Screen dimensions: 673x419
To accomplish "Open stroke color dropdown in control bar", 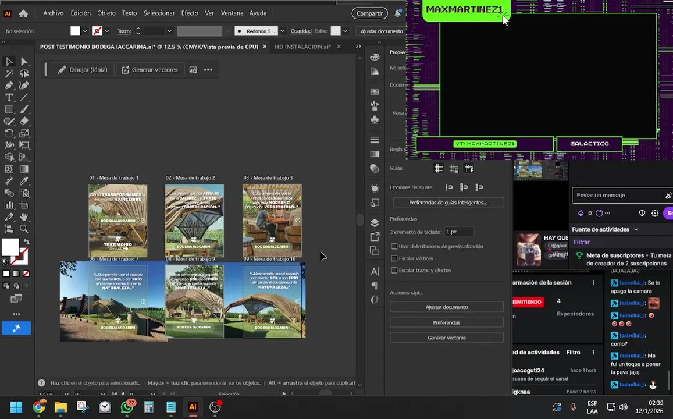I will coord(107,31).
